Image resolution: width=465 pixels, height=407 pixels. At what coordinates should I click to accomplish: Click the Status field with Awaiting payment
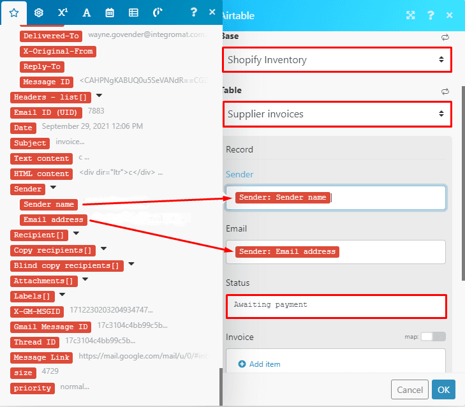(336, 306)
